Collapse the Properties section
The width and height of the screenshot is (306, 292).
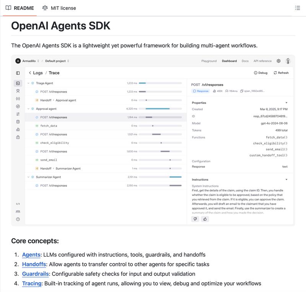pyautogui.click(x=286, y=103)
